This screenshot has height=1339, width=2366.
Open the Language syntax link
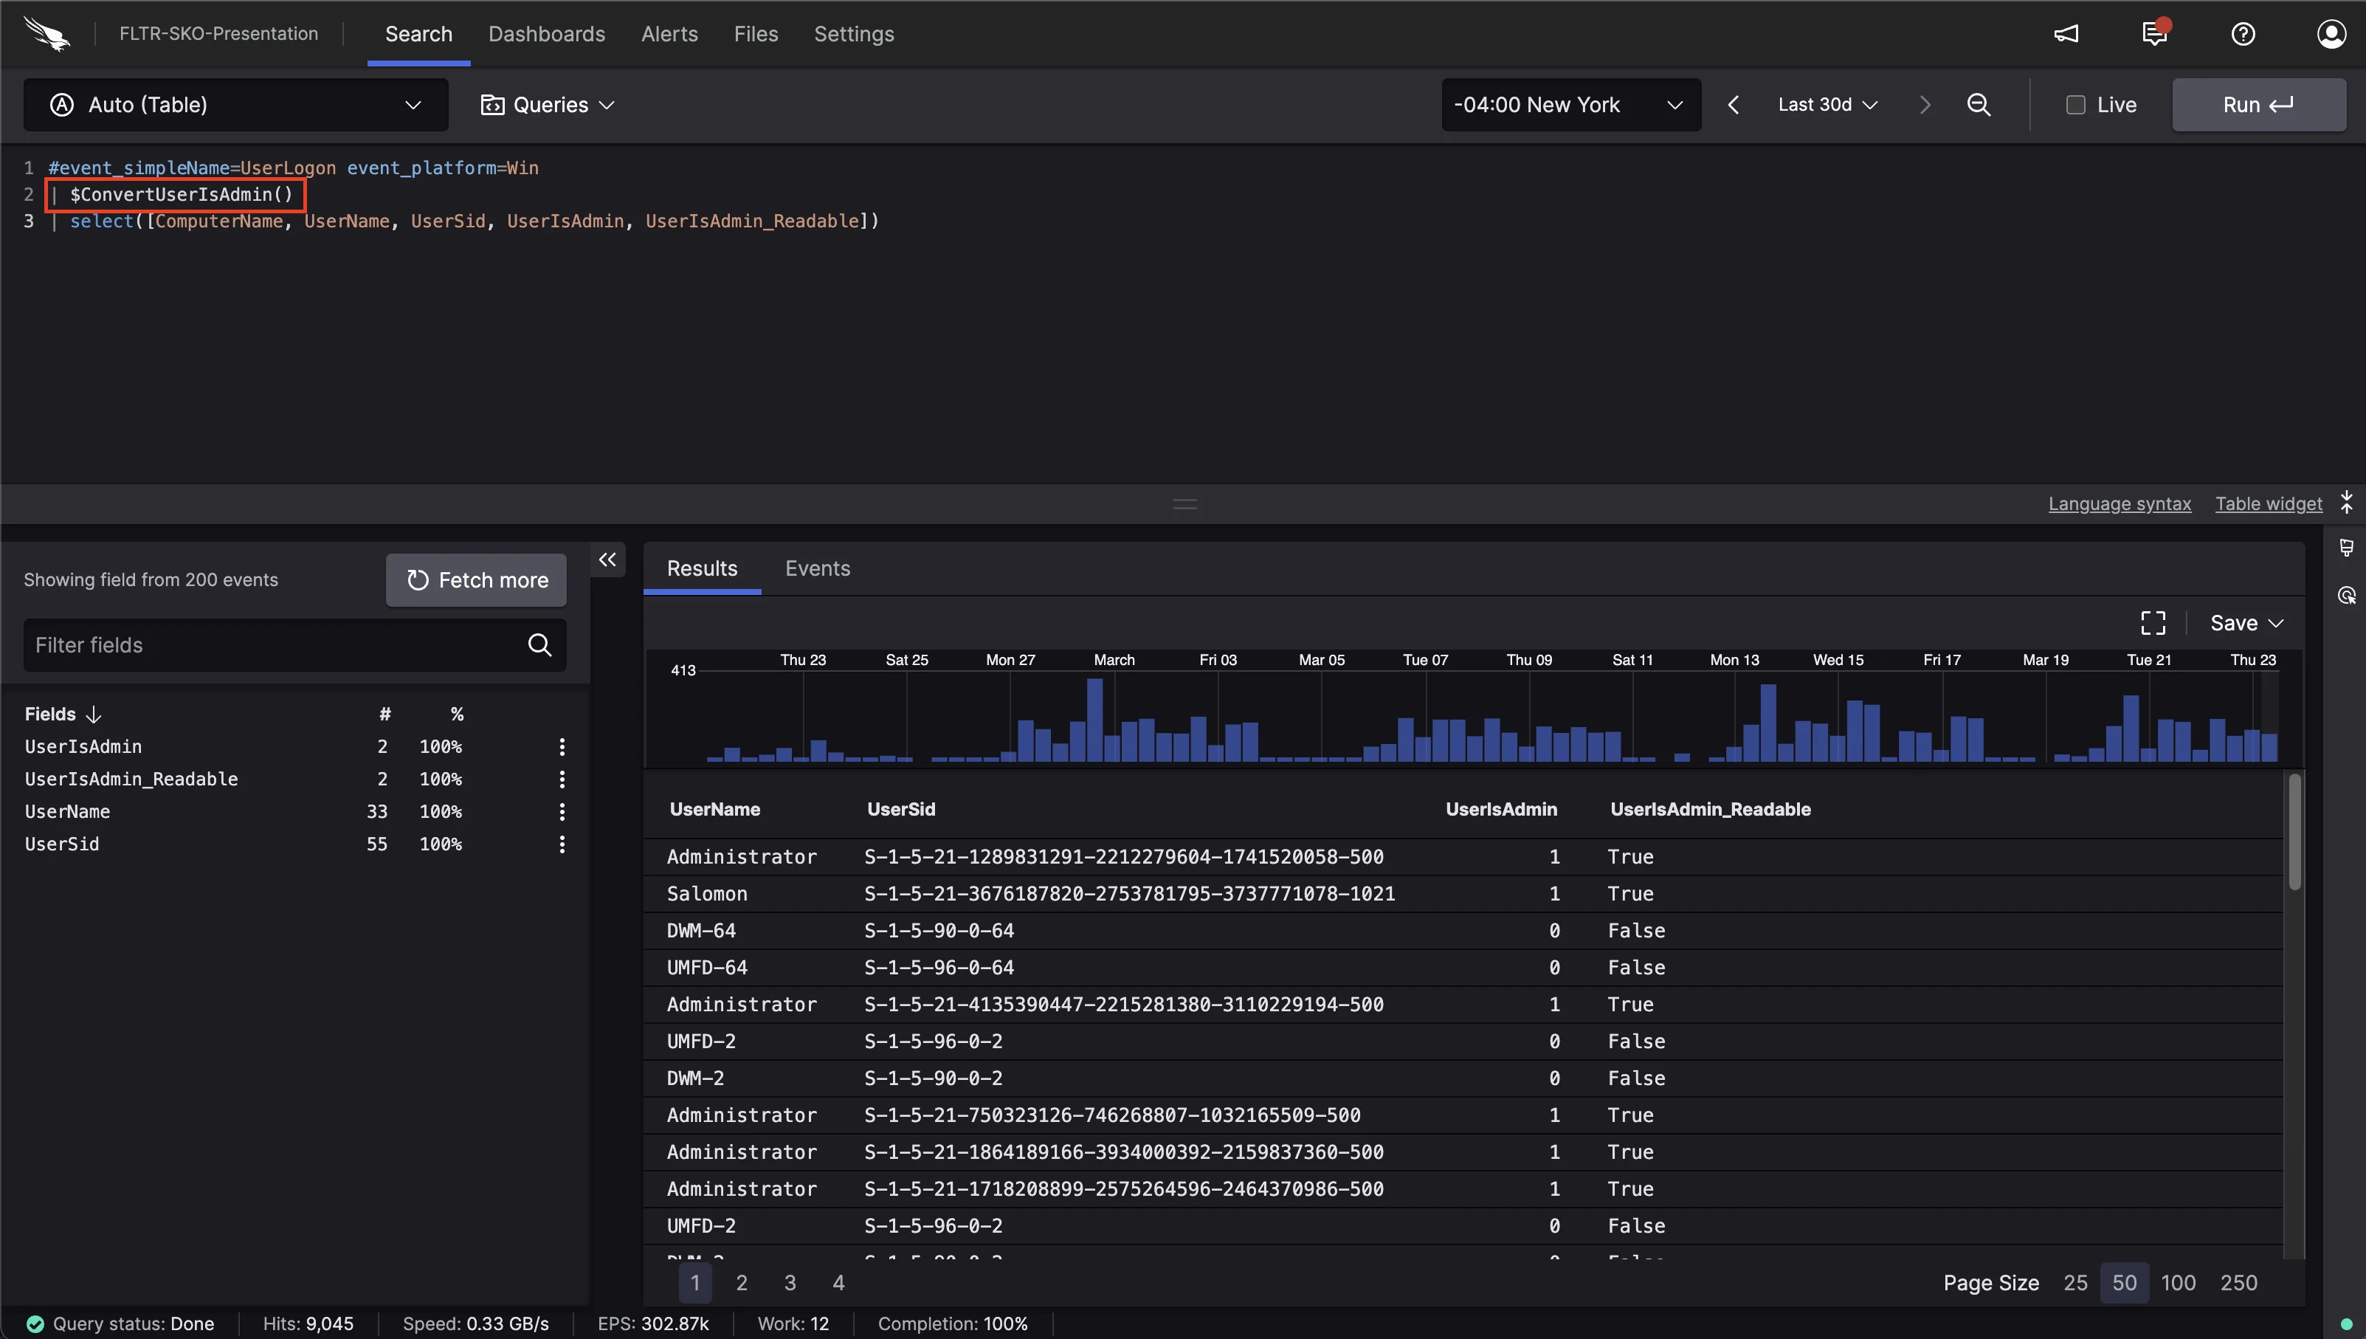pos(2120,504)
